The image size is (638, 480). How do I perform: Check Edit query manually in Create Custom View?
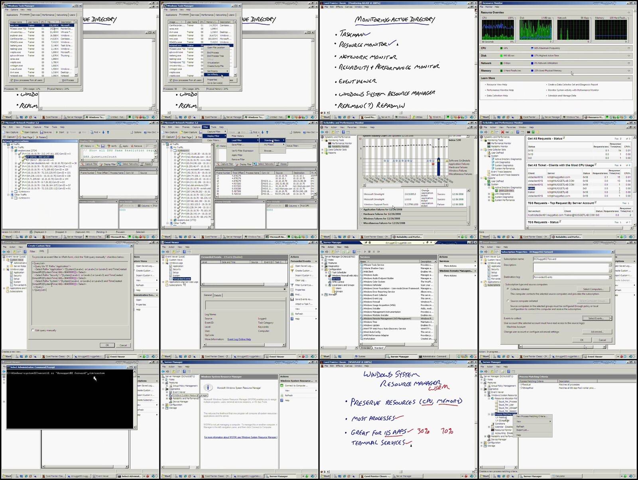pos(33,330)
